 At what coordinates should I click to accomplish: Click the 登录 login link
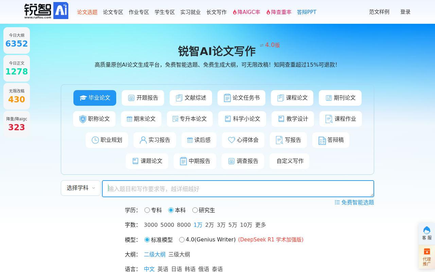pyautogui.click(x=405, y=12)
